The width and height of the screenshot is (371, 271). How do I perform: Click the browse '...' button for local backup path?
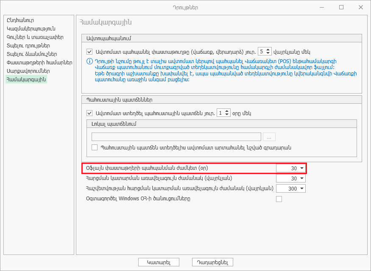269,137
